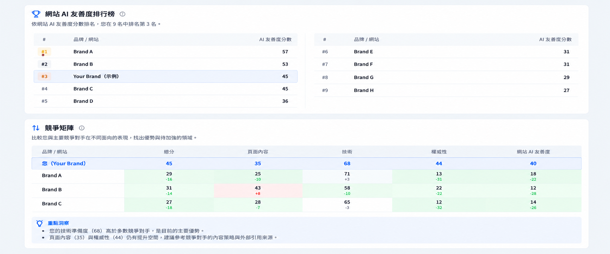The width and height of the screenshot is (610, 254).
Task: Click the #1 rank badge for Brand A
Action: tap(44, 52)
